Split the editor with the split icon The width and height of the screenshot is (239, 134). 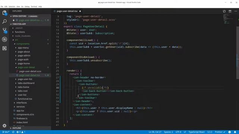coord(230,11)
